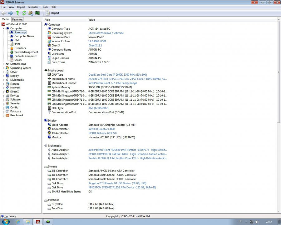Open the ASRock Z77 Pro4 motherboard link
The height and width of the screenshot is (225, 281).
(x=128, y=79)
